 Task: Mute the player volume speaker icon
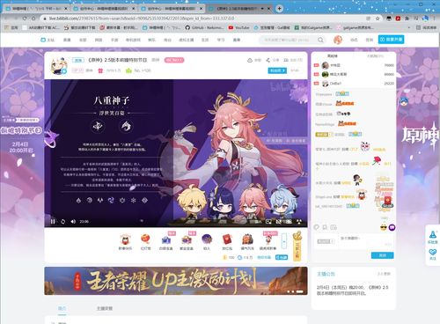point(73,221)
